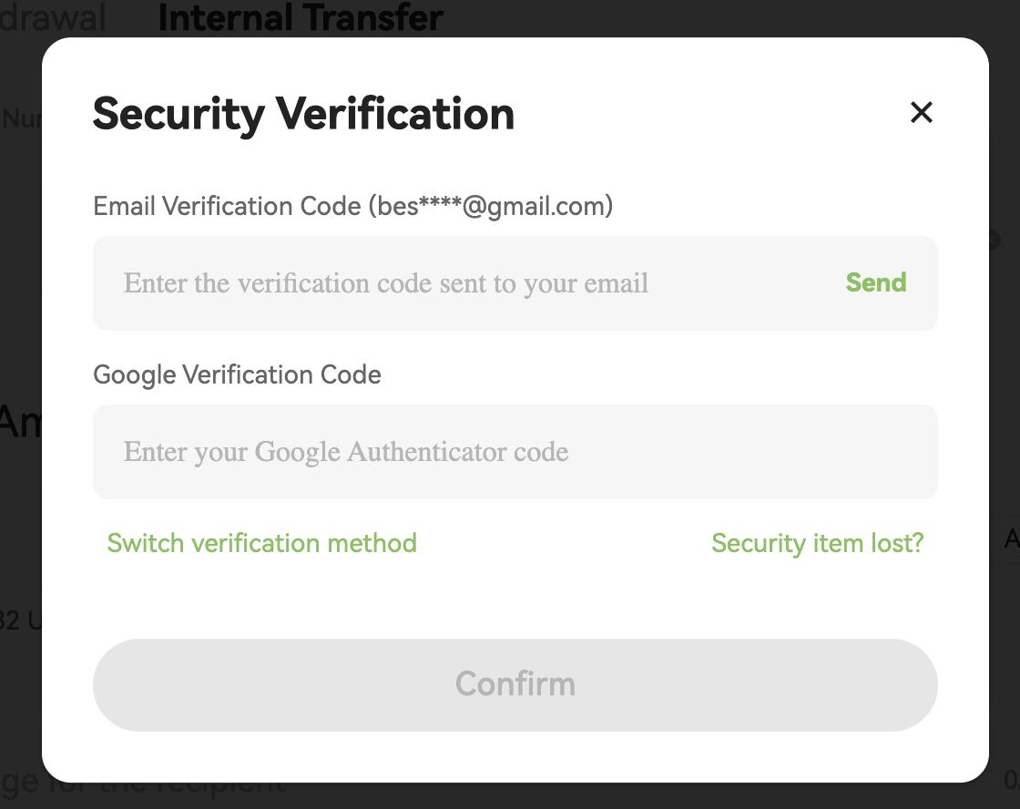Close the Security Verification dialog
Image resolution: width=1020 pixels, height=809 pixels.
pyautogui.click(x=922, y=113)
